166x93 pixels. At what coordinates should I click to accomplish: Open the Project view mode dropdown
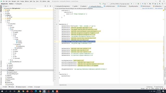(6, 6)
